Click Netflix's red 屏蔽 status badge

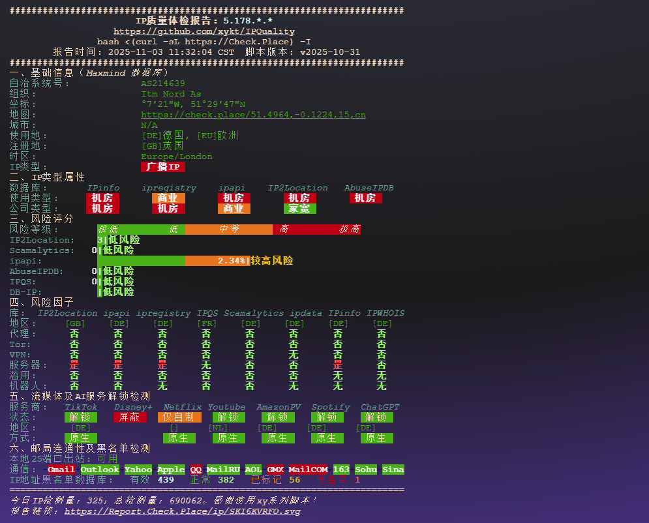pos(130,417)
